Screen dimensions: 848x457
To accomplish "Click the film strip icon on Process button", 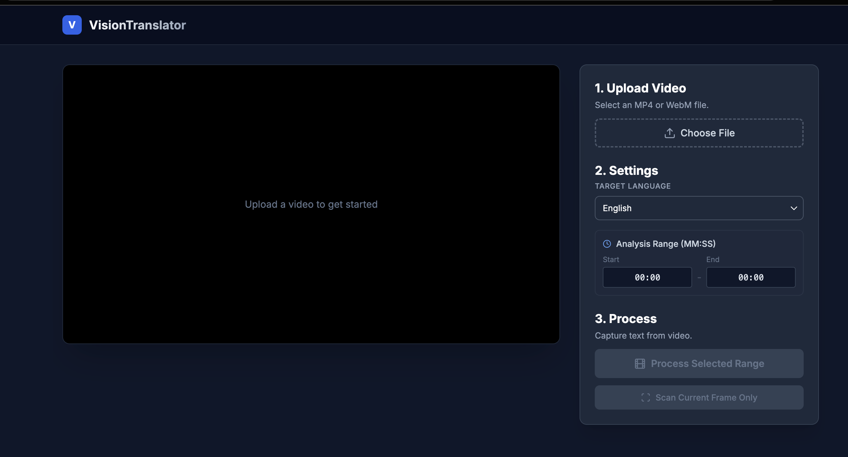I will coord(640,364).
